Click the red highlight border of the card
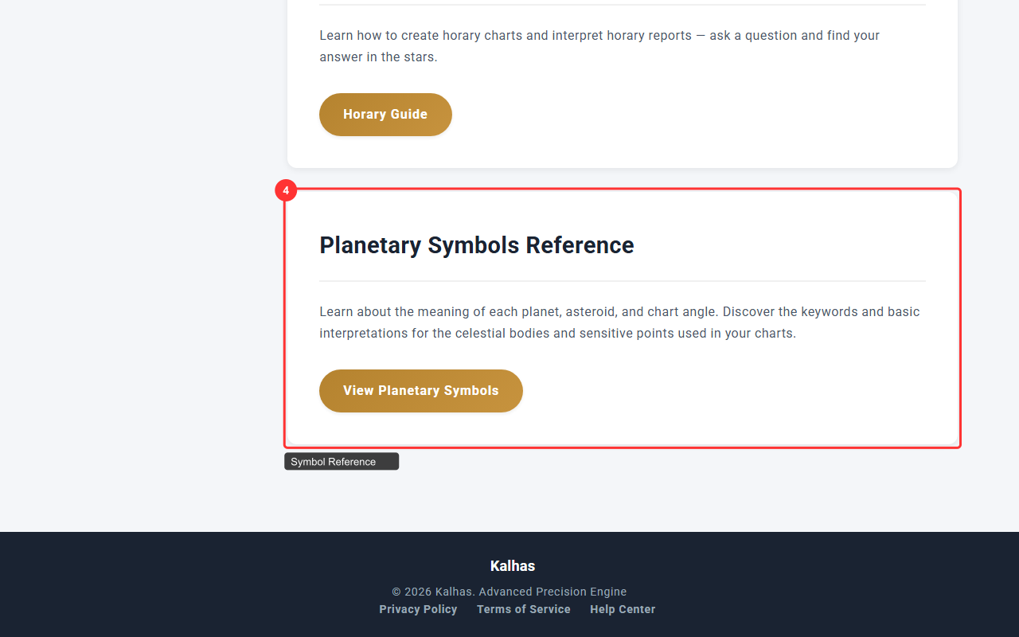This screenshot has width=1019, height=637. click(x=960, y=318)
